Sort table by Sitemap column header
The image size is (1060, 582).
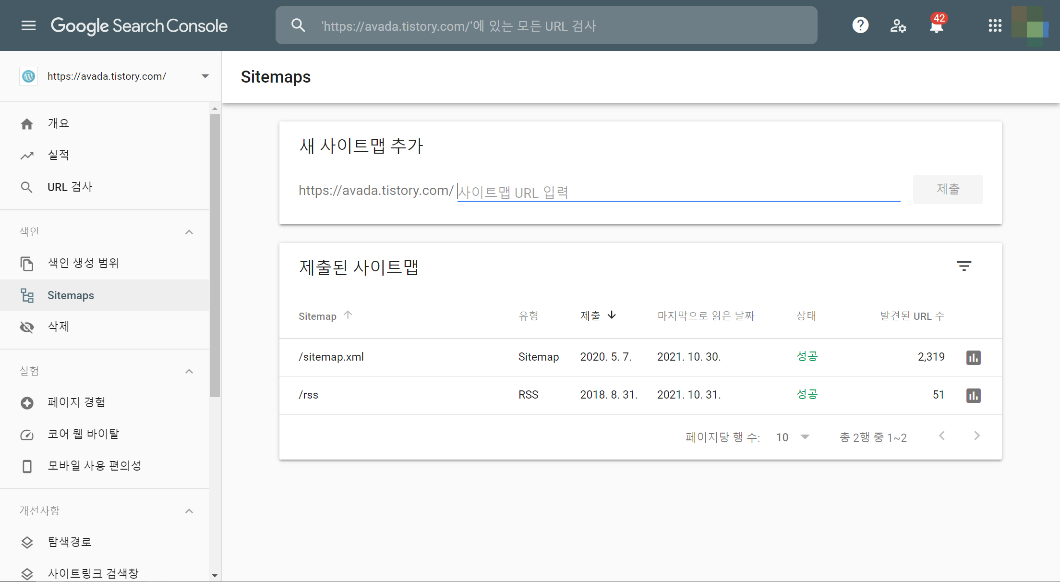tap(318, 316)
